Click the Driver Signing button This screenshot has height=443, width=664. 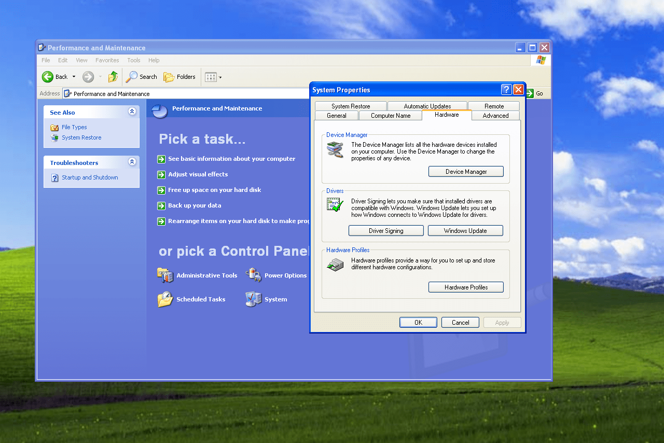click(386, 231)
